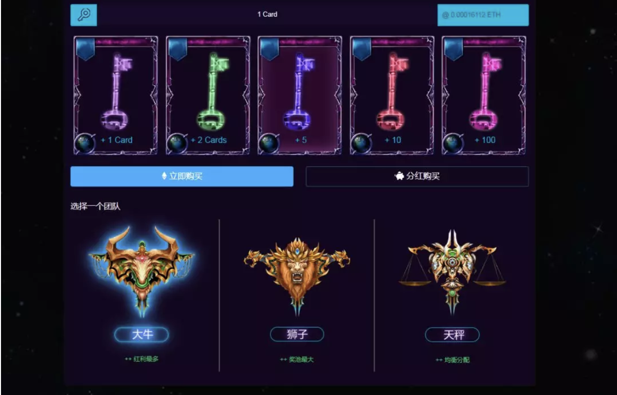Select the 狮子 team label
The height and width of the screenshot is (395, 617).
[x=297, y=335]
